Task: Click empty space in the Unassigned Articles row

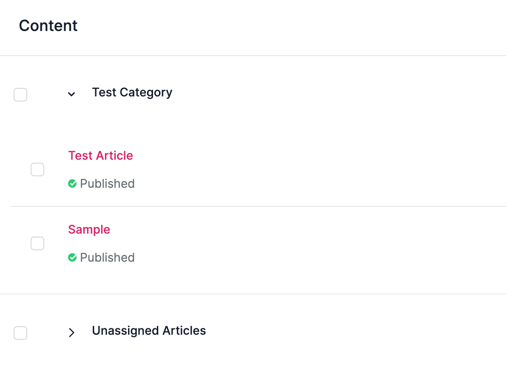Action: (355, 332)
